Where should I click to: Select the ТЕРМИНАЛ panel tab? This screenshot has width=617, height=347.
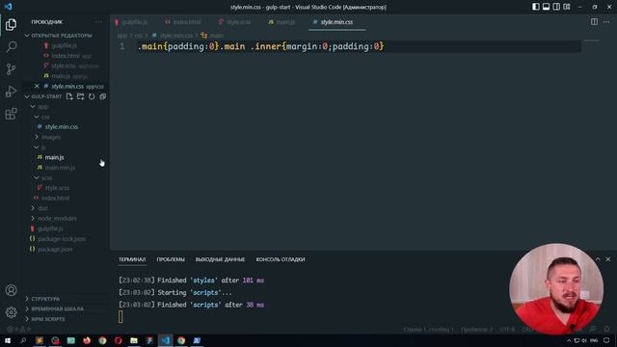coord(132,259)
